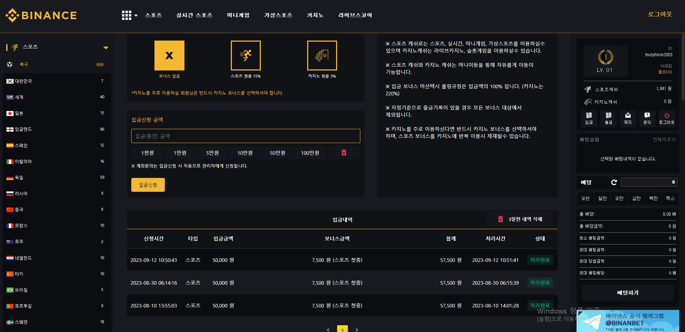
Task: Collapse the 스포츠 sidebar section arrow
Action: [x=106, y=48]
